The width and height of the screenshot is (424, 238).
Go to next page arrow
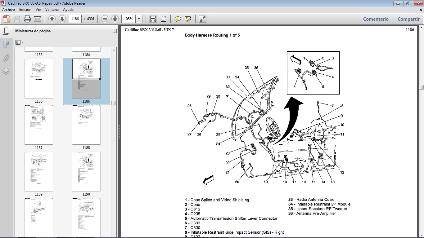pos(62,19)
